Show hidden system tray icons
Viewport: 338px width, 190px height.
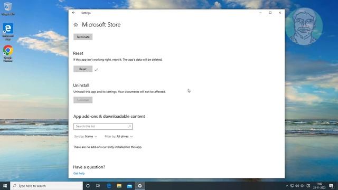tap(287, 186)
